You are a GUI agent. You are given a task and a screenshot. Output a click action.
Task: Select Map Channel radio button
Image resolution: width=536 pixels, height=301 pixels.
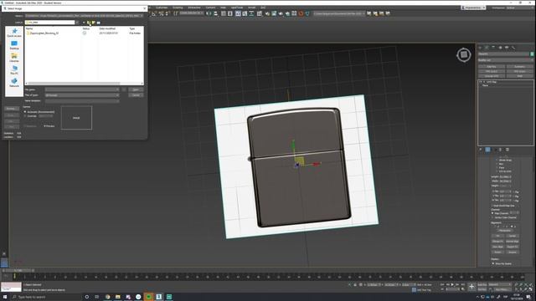point(500,213)
